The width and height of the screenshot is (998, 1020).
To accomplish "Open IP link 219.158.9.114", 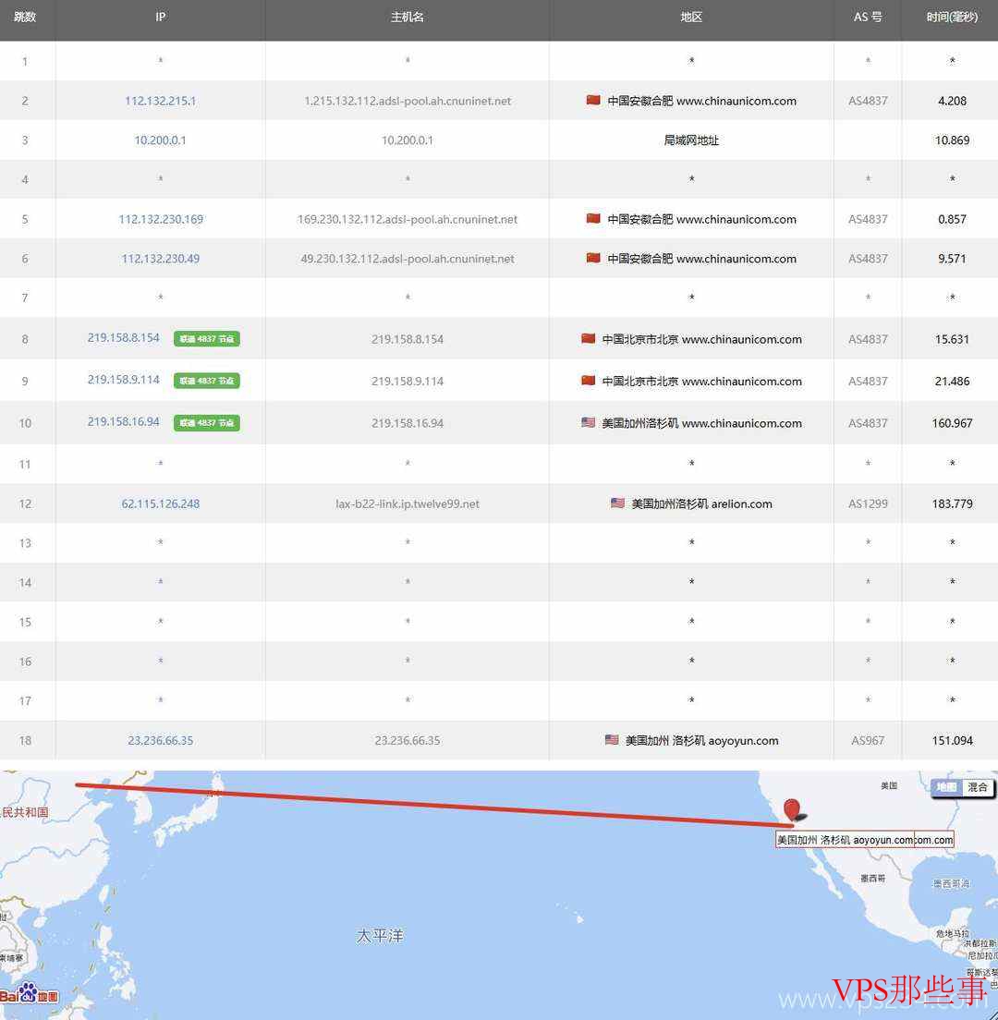I will point(124,379).
